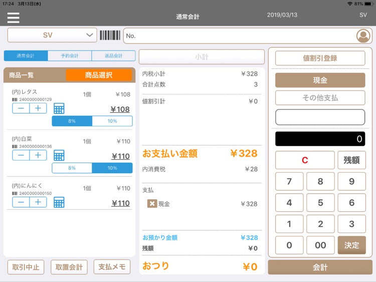Tap 取置会計 button
The height and width of the screenshot is (282, 376).
69,267
